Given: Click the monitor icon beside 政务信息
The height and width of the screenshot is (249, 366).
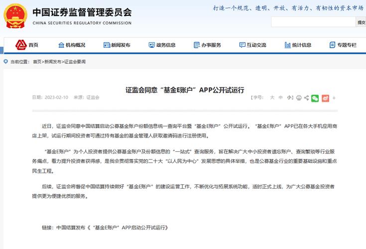Looking at the screenshot, I should [x=152, y=45].
